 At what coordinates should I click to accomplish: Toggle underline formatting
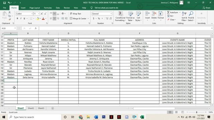point(24,18)
